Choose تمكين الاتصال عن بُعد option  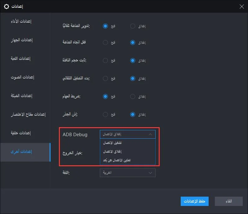tap(128, 160)
